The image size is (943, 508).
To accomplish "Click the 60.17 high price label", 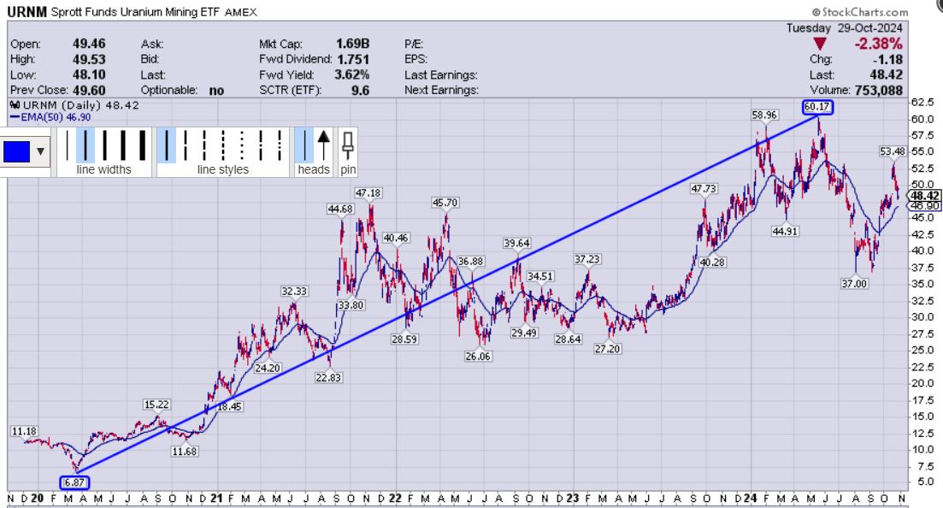I will point(817,107).
